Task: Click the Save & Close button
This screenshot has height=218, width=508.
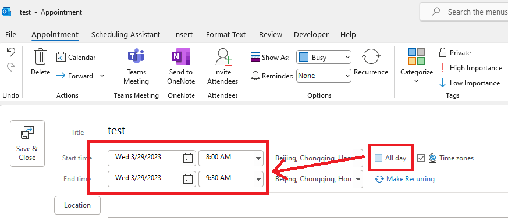Action: tap(27, 144)
